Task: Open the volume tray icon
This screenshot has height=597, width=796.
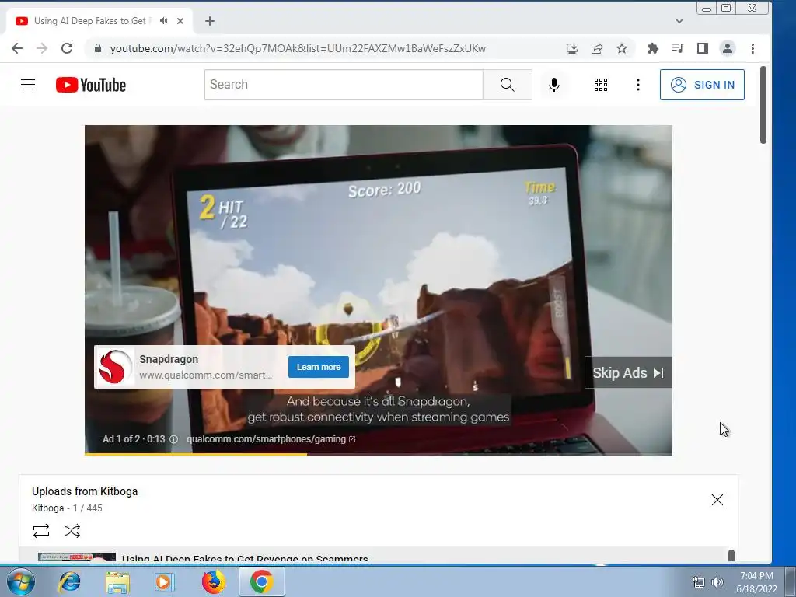Action: click(717, 582)
